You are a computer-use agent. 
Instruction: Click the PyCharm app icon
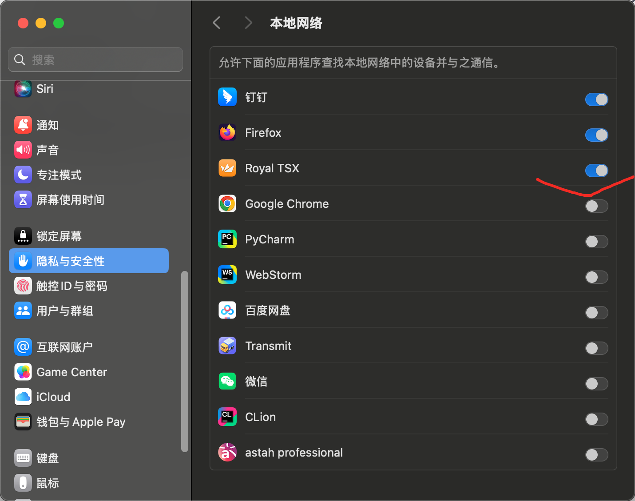pos(227,239)
